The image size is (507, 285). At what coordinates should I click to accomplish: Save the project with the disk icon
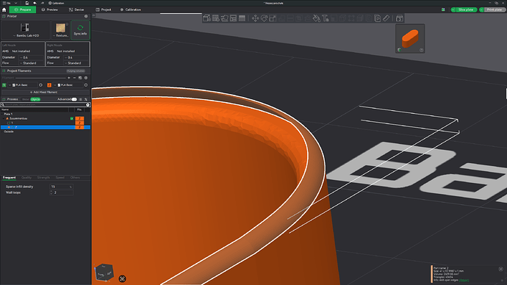(27, 3)
